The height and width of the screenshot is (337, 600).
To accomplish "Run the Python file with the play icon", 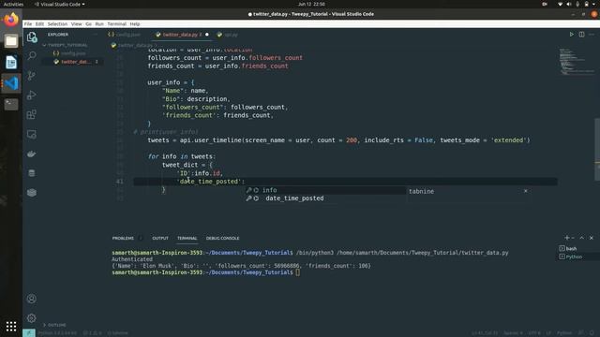I will [571, 35].
